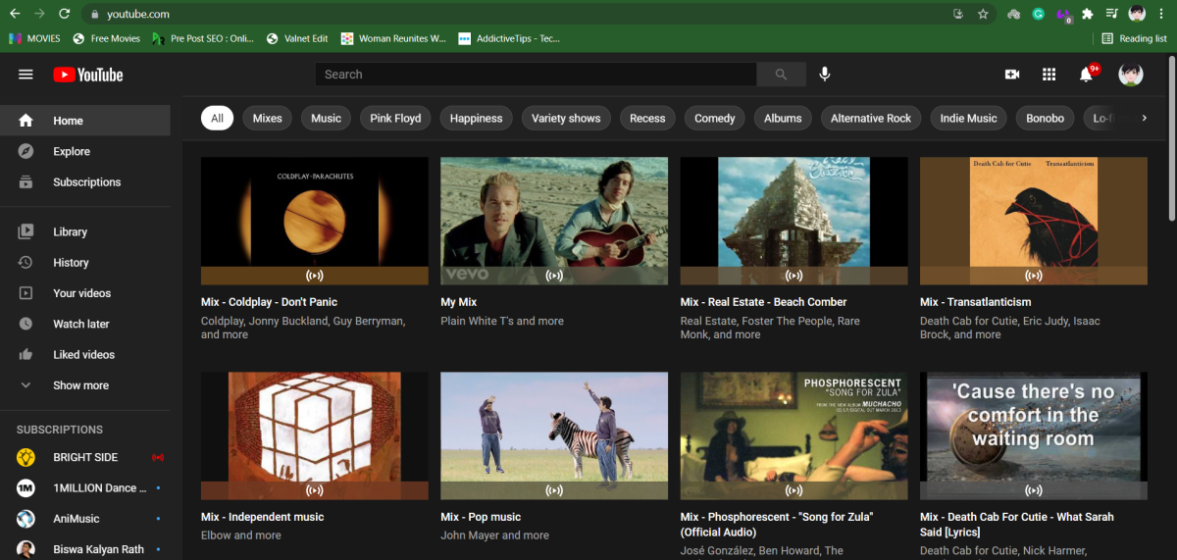Open the Chrome three-dot menu
Viewport: 1177px width, 560px height.
click(1162, 14)
